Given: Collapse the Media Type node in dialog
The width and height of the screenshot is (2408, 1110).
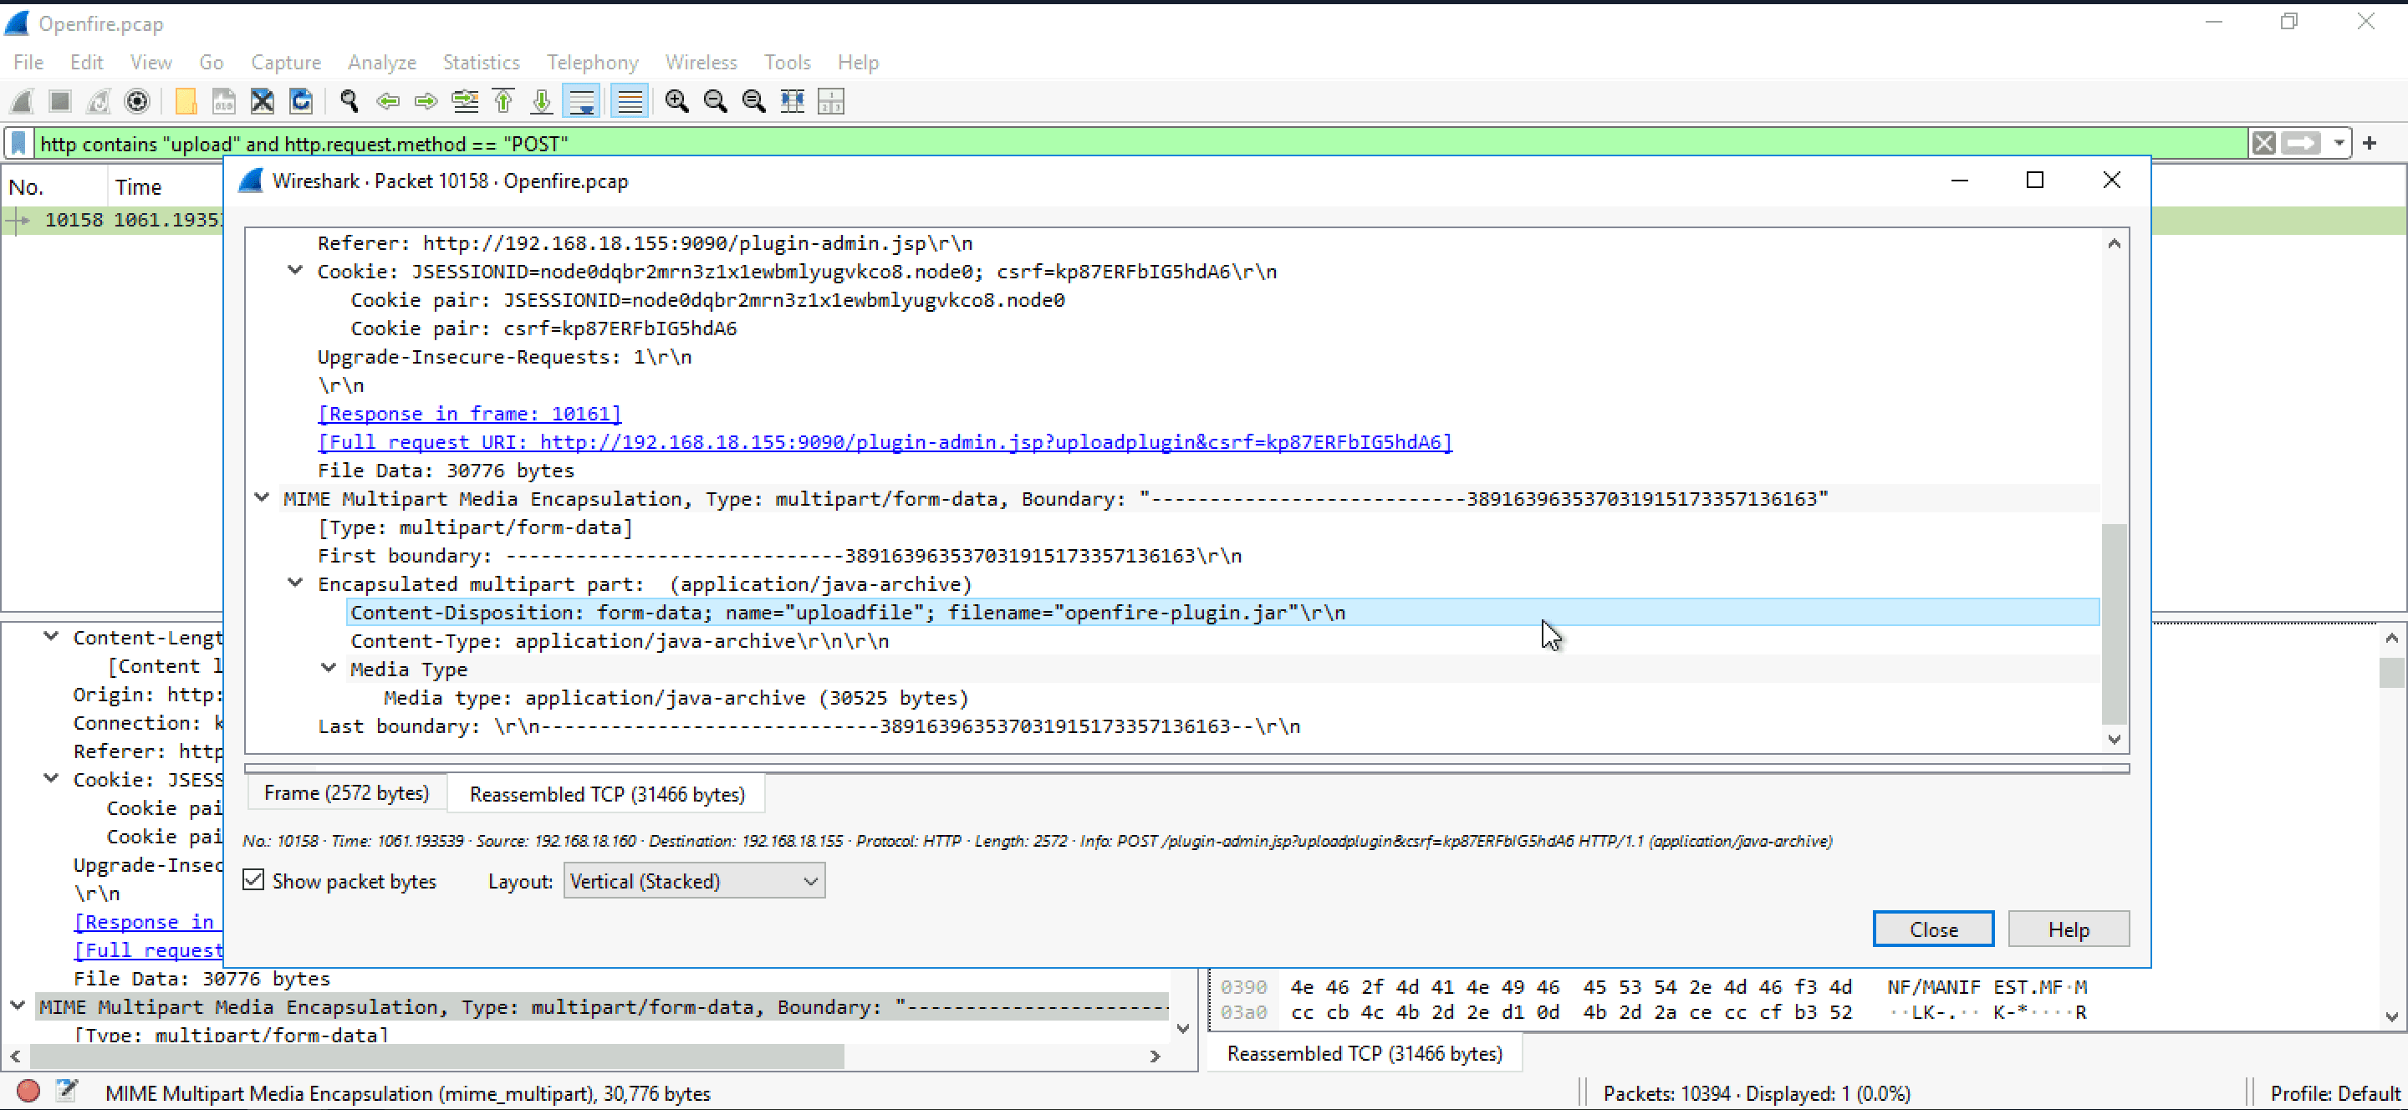Looking at the screenshot, I should click(329, 667).
